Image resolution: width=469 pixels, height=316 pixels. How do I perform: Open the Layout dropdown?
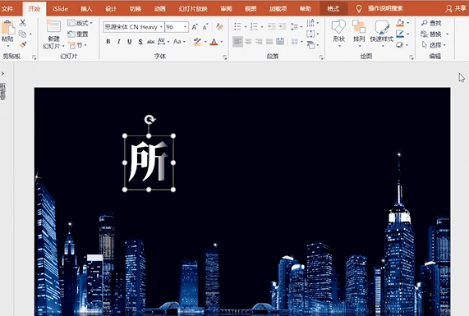80,23
